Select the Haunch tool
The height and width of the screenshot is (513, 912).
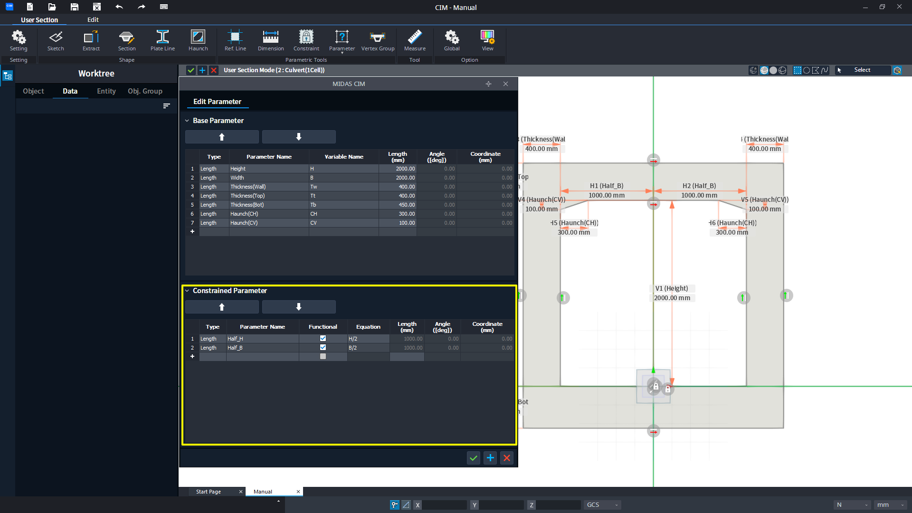point(198,41)
